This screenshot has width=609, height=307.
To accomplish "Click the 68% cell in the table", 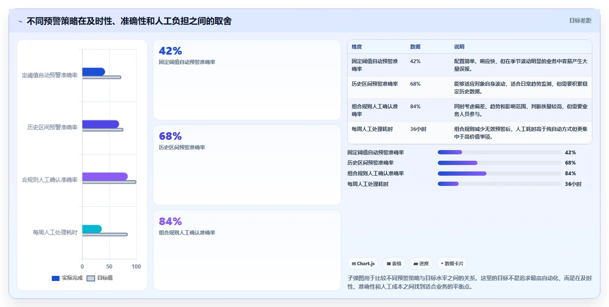I will click(415, 84).
